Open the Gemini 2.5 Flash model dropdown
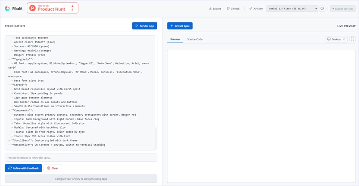This screenshot has height=186, width=359. pos(292,9)
